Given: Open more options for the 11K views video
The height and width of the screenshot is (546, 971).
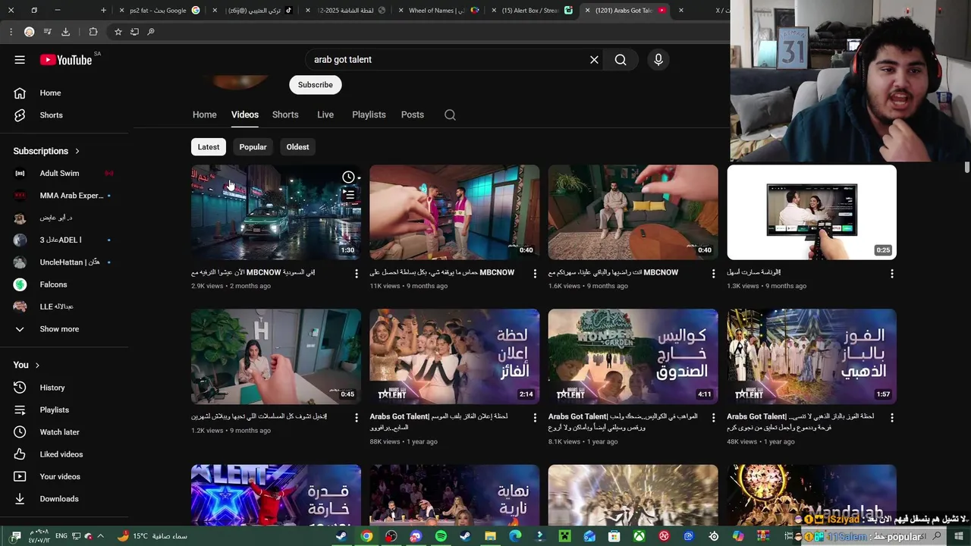Looking at the screenshot, I should tap(535, 273).
